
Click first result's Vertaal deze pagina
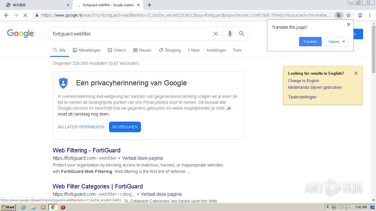(x=142, y=158)
